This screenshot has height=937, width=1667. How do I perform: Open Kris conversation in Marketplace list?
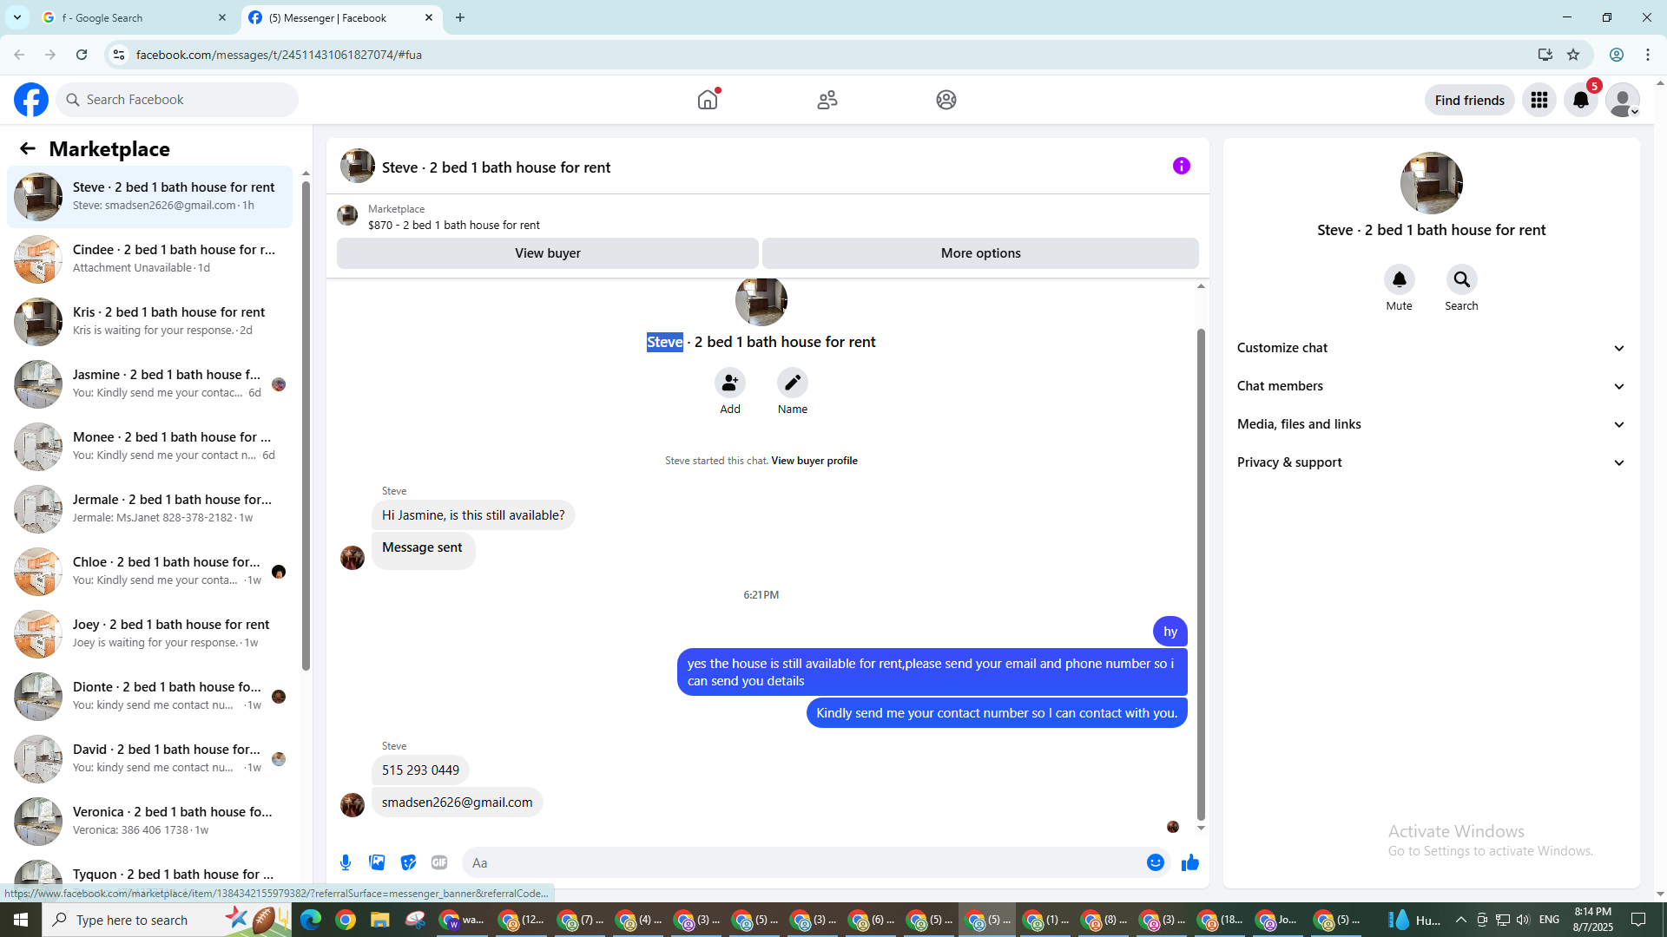coord(149,322)
